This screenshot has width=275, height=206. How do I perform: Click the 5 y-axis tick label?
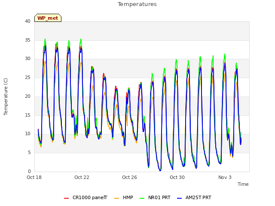coord(29,153)
